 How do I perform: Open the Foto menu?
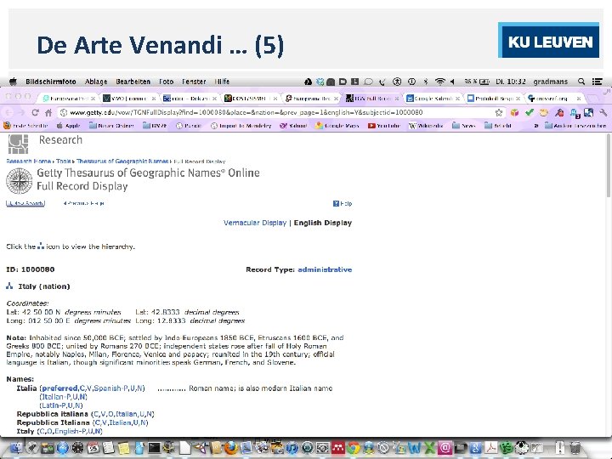(x=167, y=82)
